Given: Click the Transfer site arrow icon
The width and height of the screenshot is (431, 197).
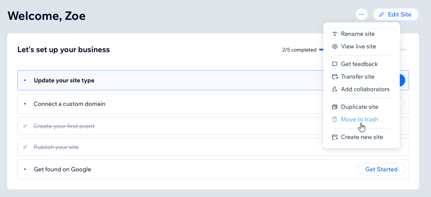Looking at the screenshot, I should 335,77.
